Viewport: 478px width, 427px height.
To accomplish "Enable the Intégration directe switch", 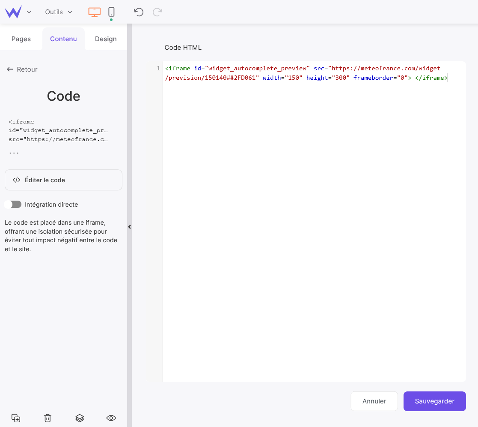I will (x=13, y=204).
